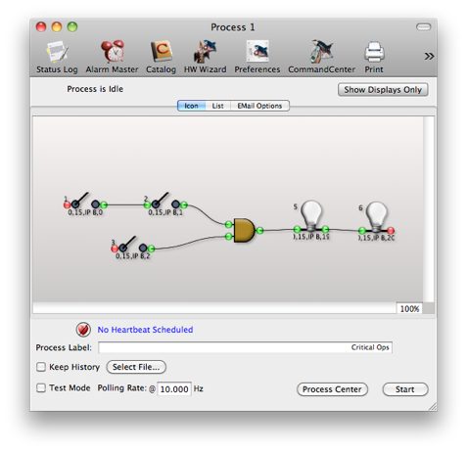This screenshot has height=452, width=467.
Task: Open Preferences from the toolbar
Action: point(257,51)
